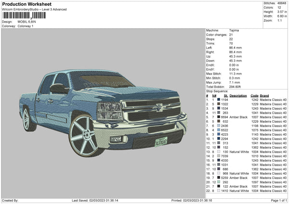
Task: Click the color swatch for stop 1
Action: click(218, 100)
